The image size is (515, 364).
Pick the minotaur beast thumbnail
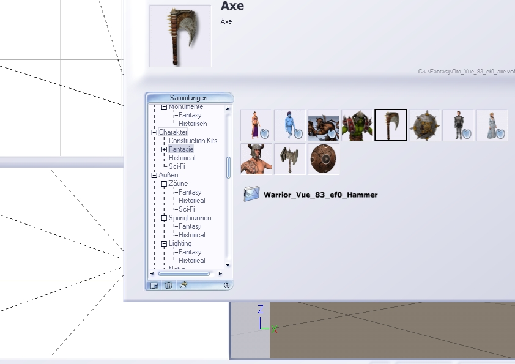(324, 125)
